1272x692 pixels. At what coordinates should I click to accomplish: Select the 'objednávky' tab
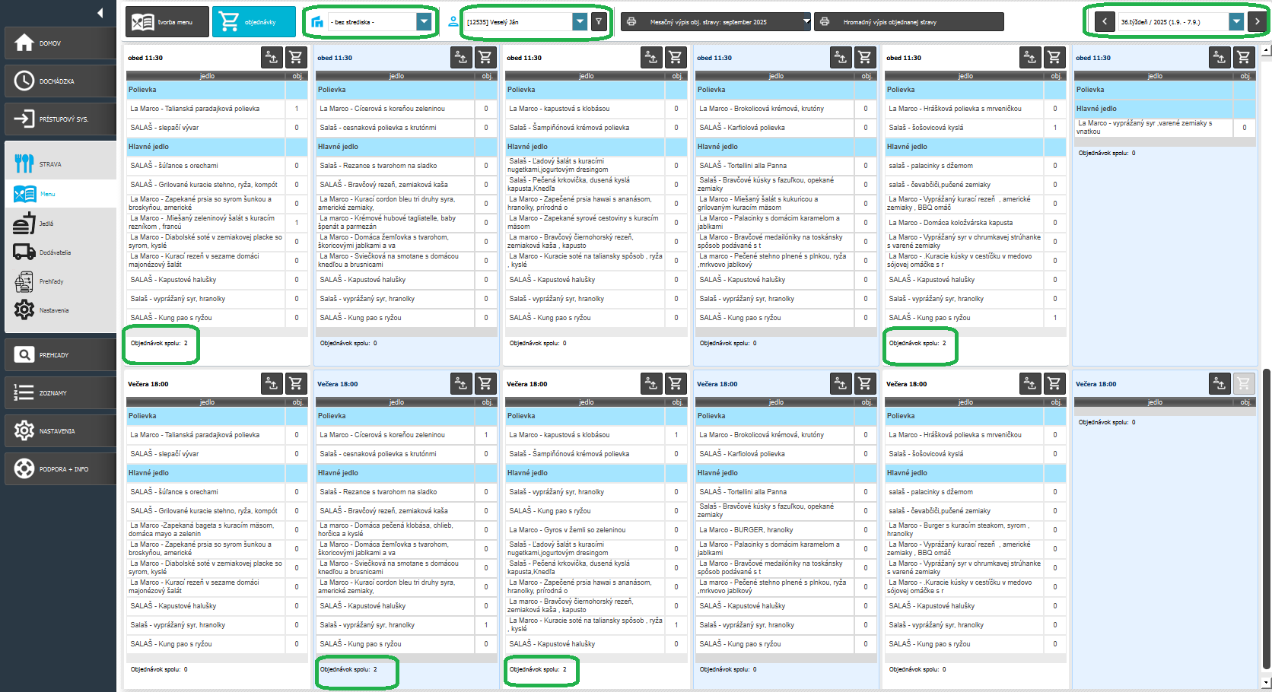[253, 22]
